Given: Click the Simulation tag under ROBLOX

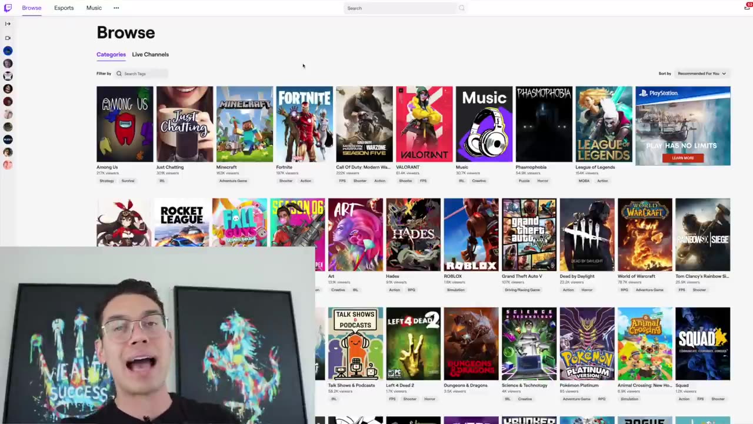Looking at the screenshot, I should tap(455, 290).
